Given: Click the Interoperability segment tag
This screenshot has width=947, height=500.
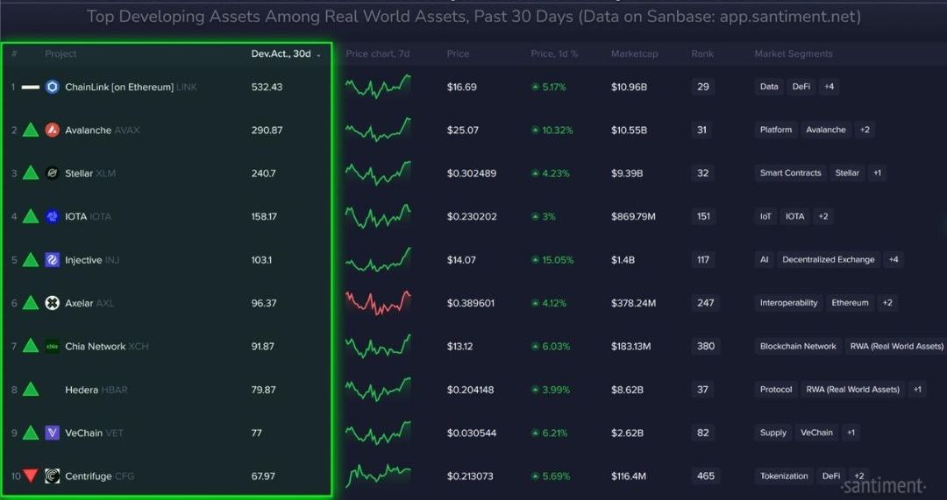Looking at the screenshot, I should click(x=788, y=303).
